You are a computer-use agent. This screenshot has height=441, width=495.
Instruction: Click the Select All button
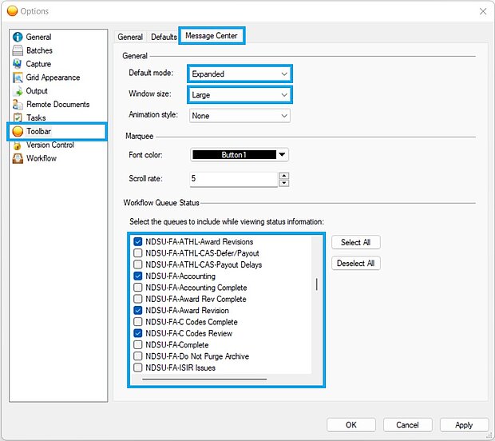356,242
